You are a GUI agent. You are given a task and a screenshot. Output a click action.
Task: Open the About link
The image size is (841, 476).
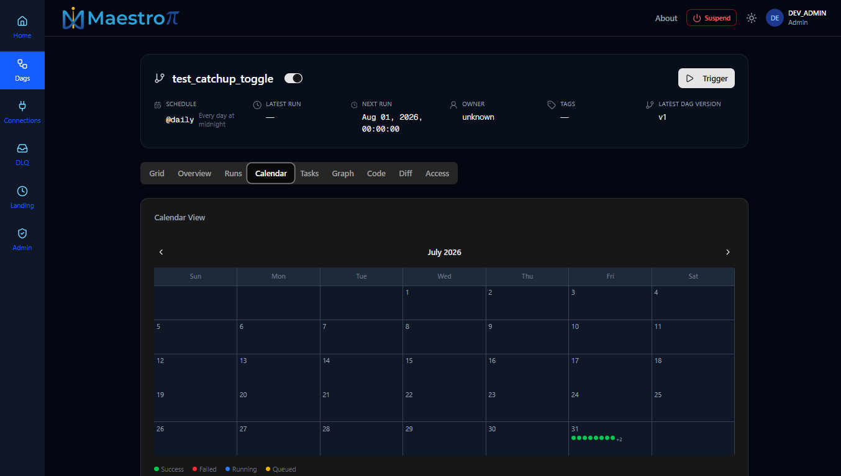[x=666, y=18]
